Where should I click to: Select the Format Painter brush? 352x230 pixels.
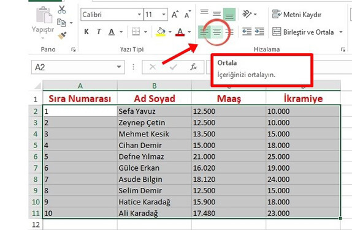tap(62, 35)
